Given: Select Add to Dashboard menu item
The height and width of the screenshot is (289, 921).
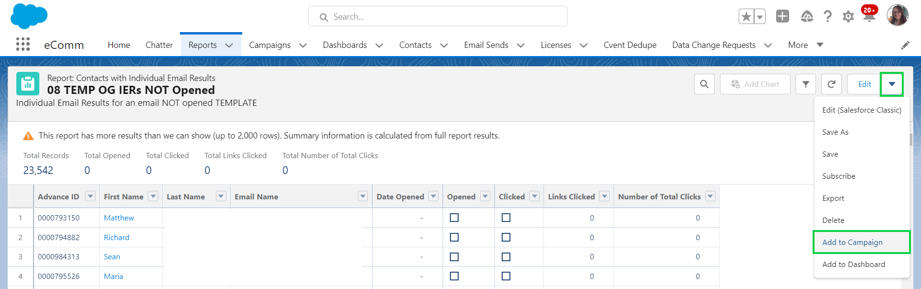Looking at the screenshot, I should tap(862, 265).
